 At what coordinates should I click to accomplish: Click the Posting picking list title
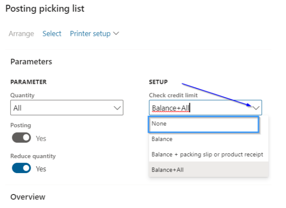[x=44, y=9]
